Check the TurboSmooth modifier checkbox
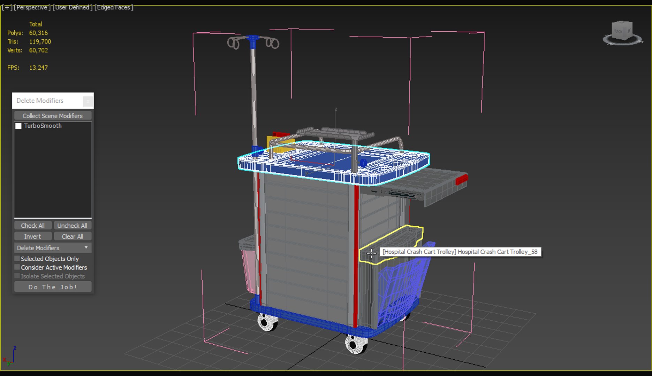The height and width of the screenshot is (376, 652). [x=18, y=126]
